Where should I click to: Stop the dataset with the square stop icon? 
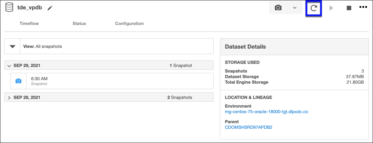pos(349,8)
